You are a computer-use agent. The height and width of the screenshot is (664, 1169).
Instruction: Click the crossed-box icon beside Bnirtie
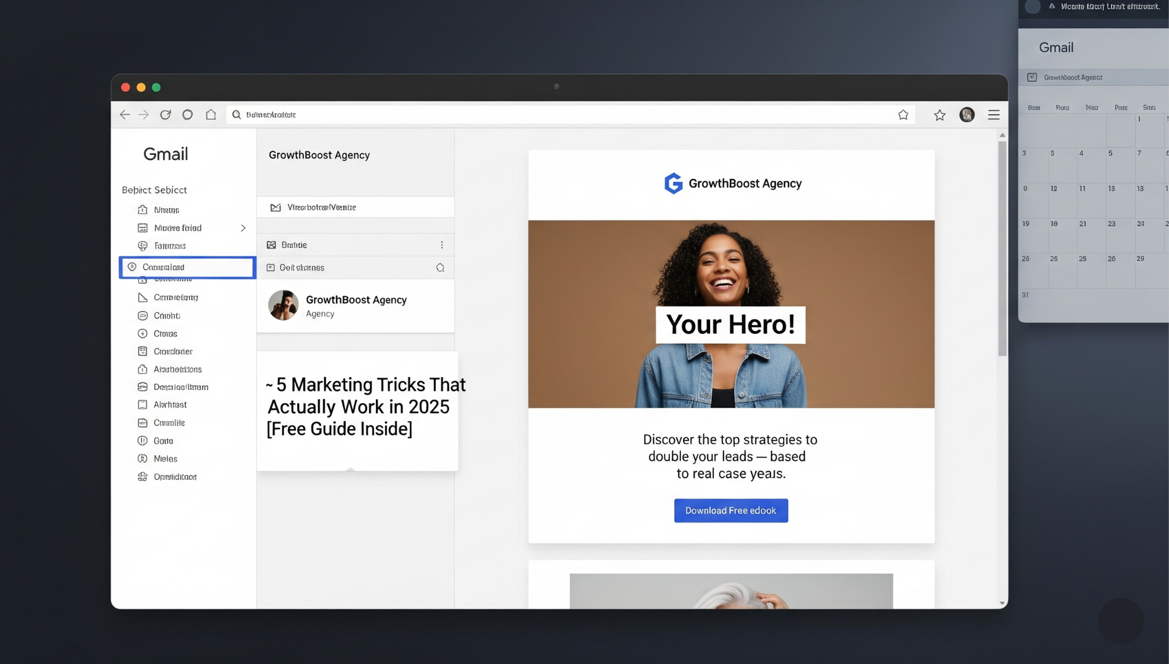tap(271, 245)
